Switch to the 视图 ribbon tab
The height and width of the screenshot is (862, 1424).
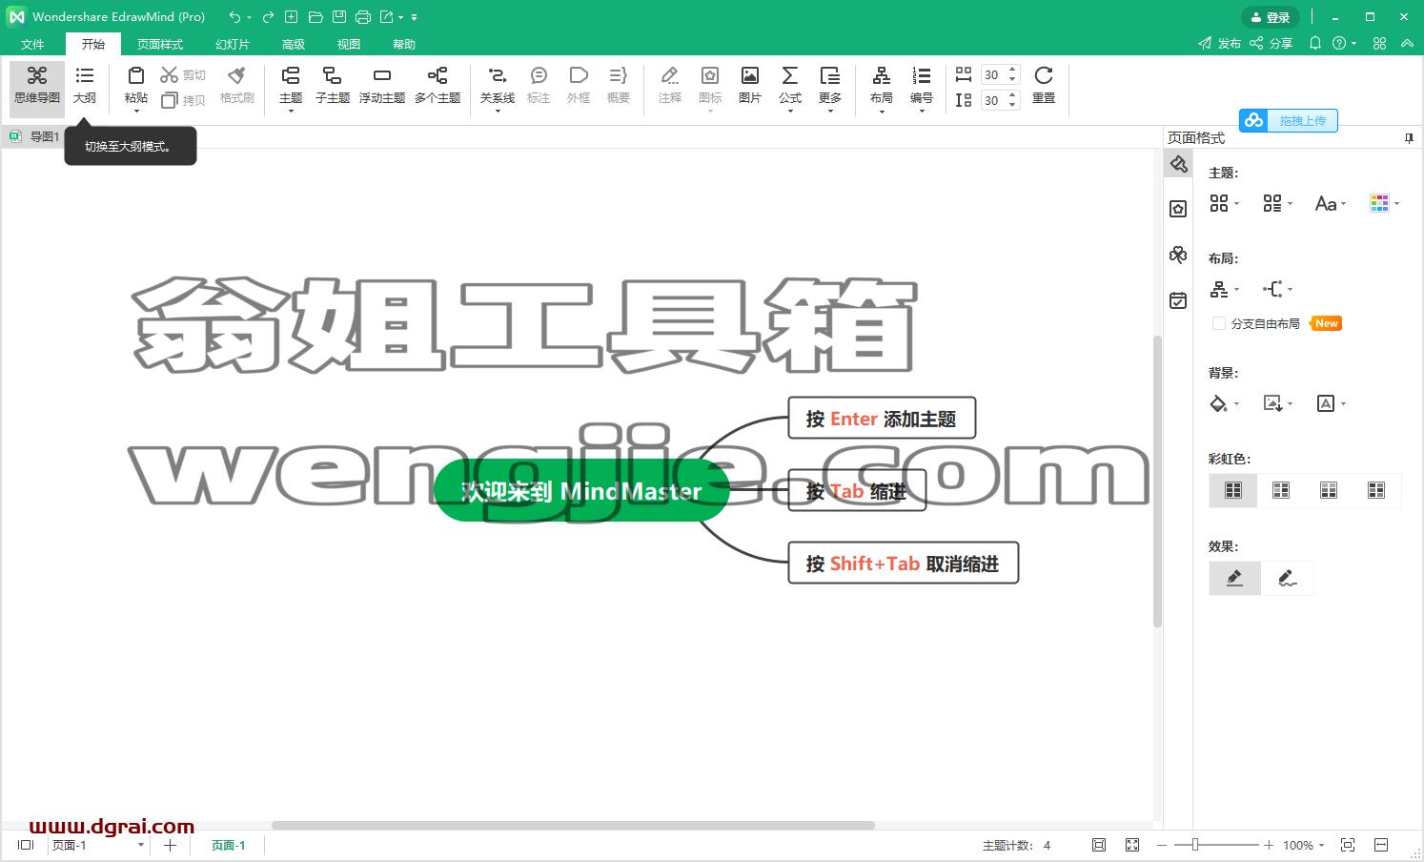[x=349, y=44]
